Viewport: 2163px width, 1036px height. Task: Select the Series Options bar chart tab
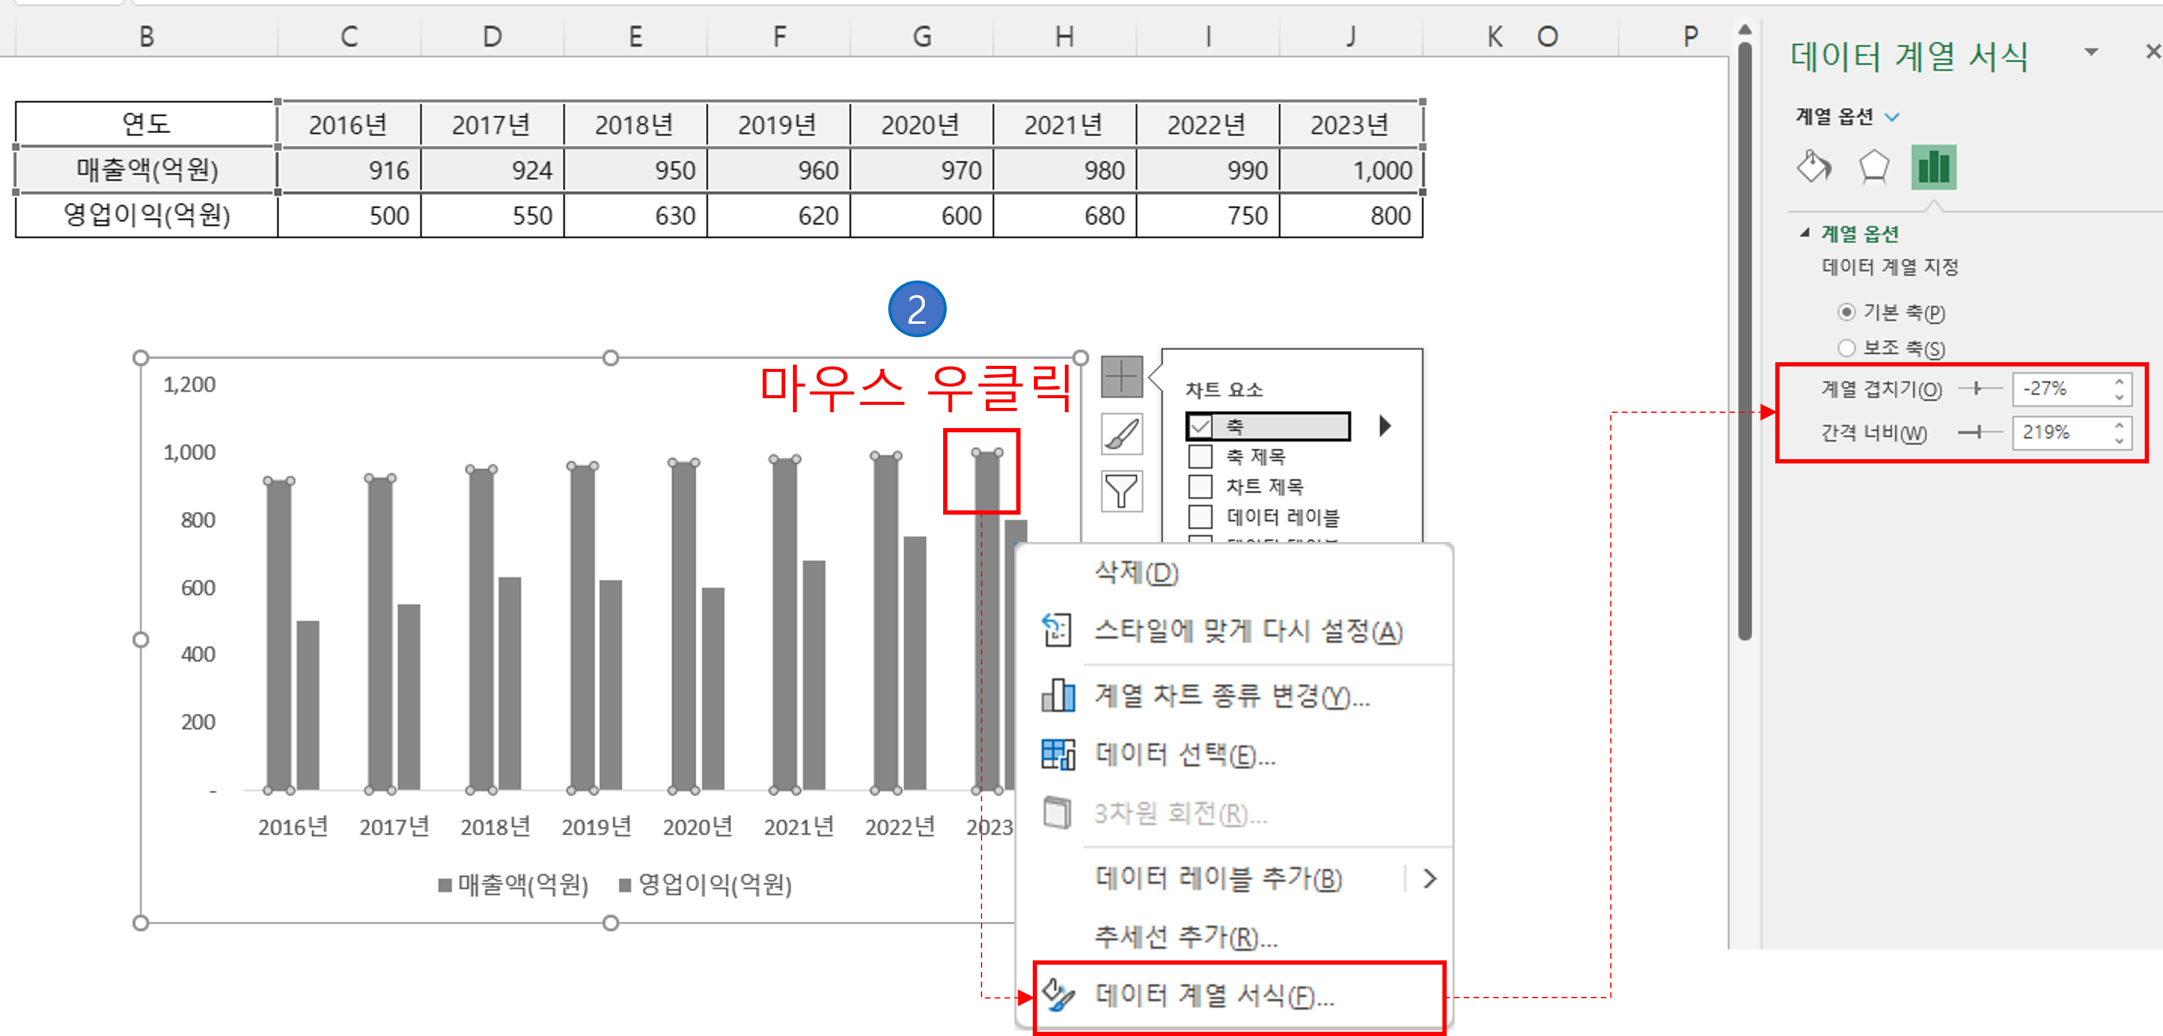click(1933, 166)
